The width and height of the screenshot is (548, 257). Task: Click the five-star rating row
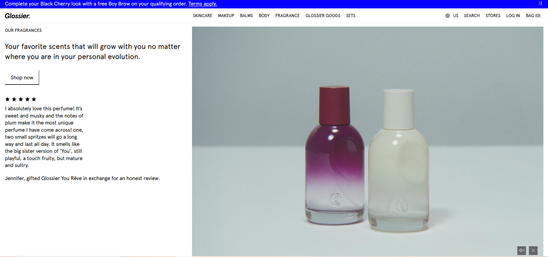coord(21,99)
